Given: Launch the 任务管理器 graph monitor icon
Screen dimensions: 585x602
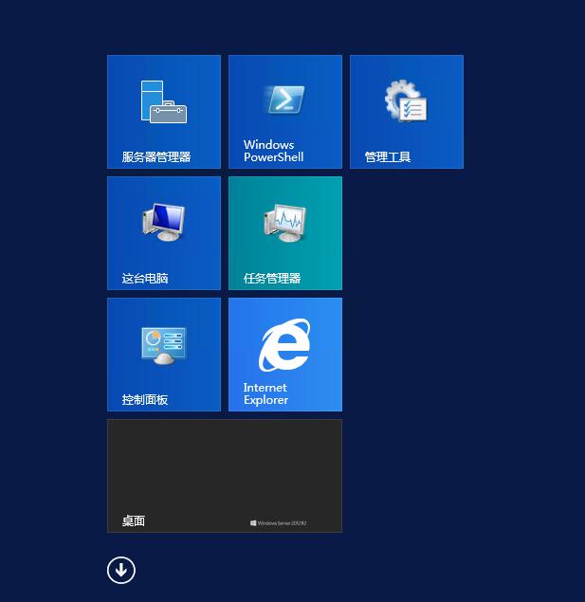Looking at the screenshot, I should click(x=284, y=222).
